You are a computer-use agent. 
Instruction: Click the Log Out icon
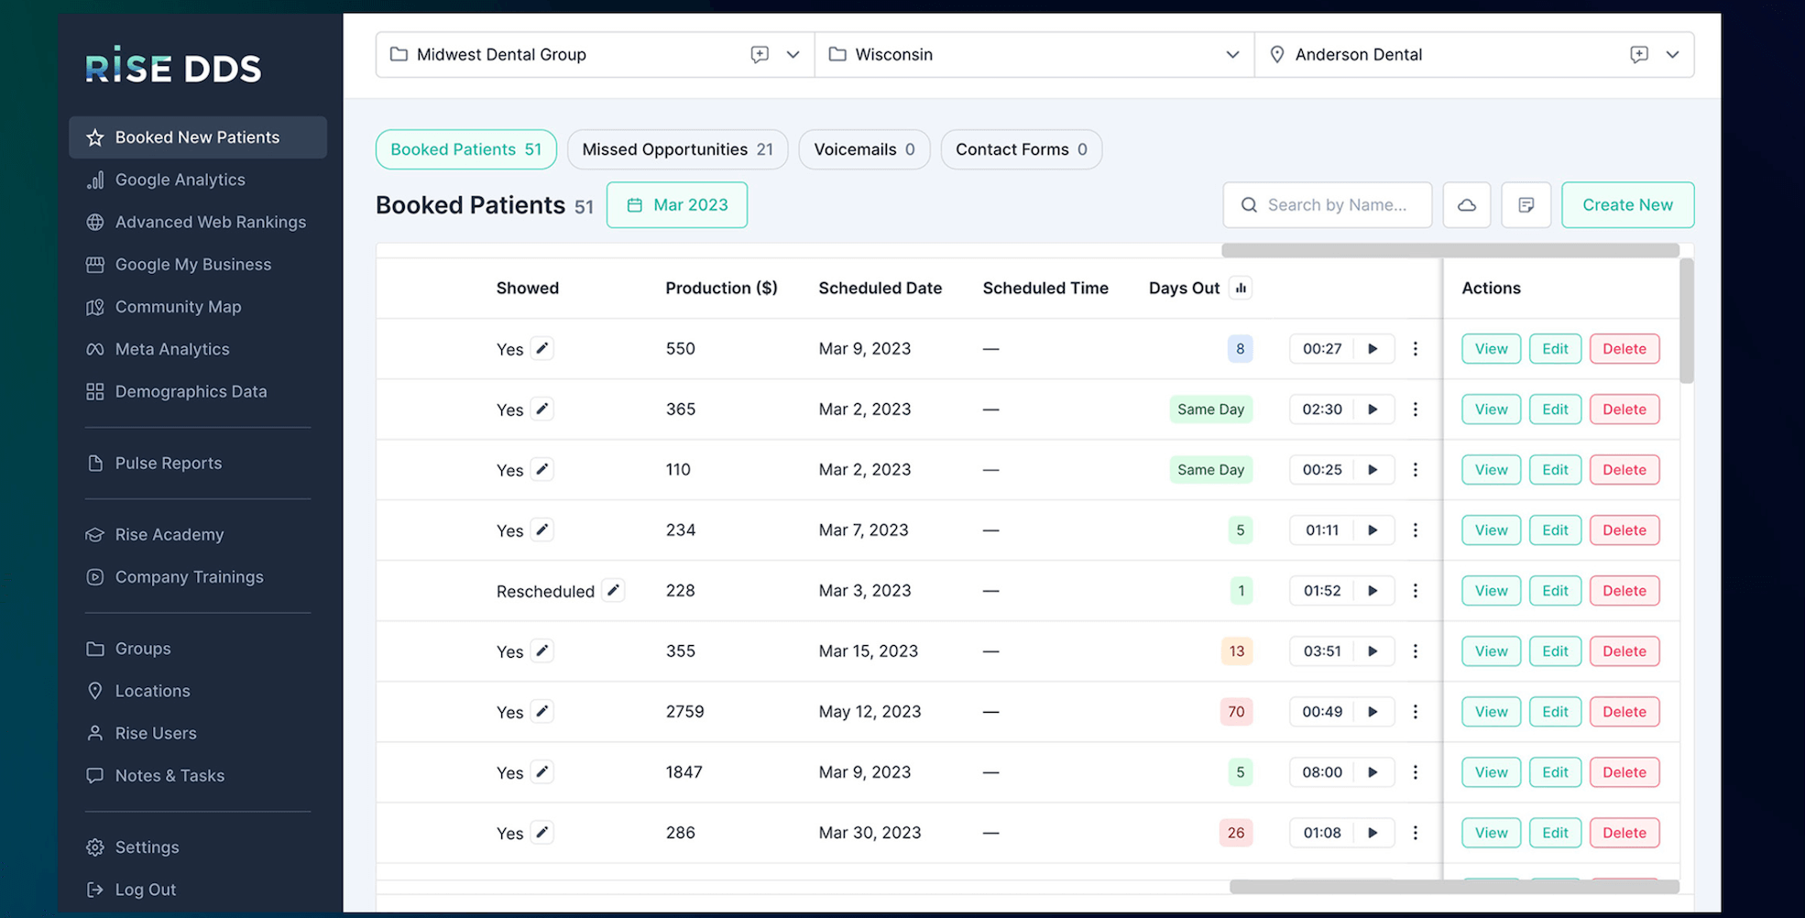click(x=94, y=890)
